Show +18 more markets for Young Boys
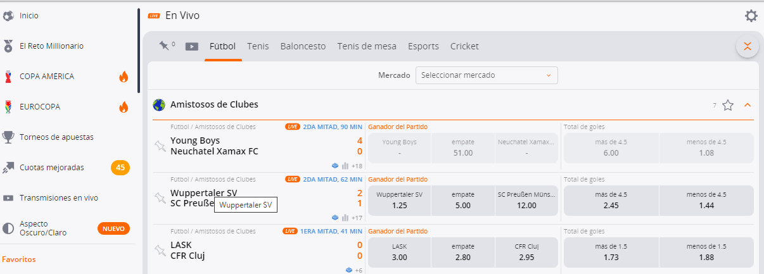The image size is (764, 274). tap(357, 166)
